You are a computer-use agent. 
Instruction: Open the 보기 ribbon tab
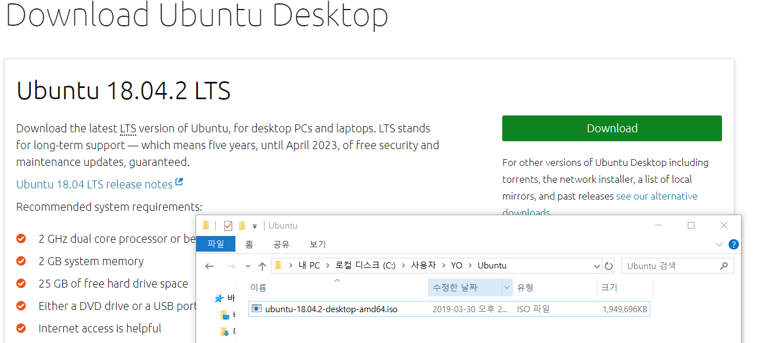coord(317,244)
